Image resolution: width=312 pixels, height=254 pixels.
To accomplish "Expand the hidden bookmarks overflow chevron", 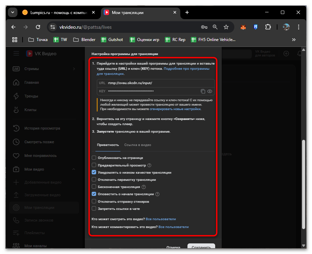I will tap(294, 40).
